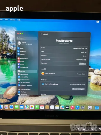This screenshot has width=101, height=135.
Task: Launch Freeform from the Dock
Action: pyautogui.click(x=62, y=107)
